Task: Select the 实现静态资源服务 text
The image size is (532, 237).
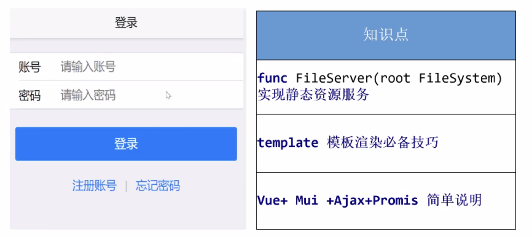Action: 313,94
